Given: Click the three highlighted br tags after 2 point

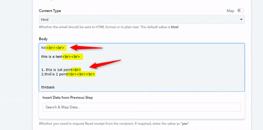Looking at the screenshot, I should tap(81, 74).
